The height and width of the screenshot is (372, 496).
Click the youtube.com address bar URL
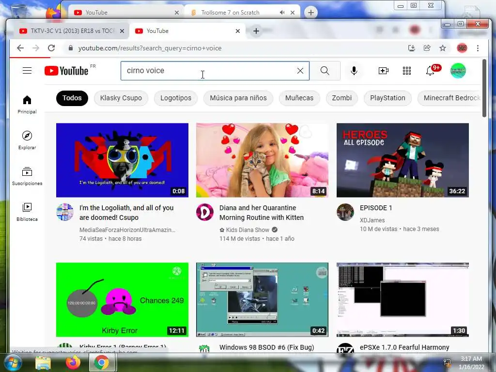[x=150, y=48]
